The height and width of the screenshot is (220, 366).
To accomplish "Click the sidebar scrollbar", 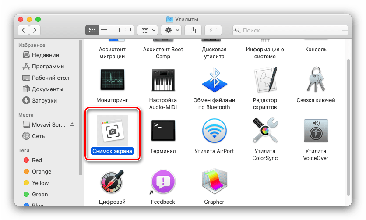I will [x=81, y=107].
